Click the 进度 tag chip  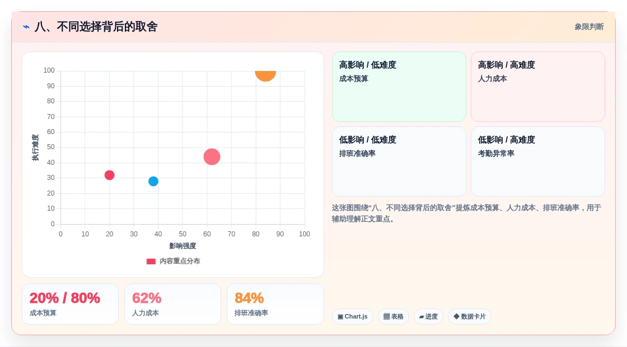tap(428, 317)
